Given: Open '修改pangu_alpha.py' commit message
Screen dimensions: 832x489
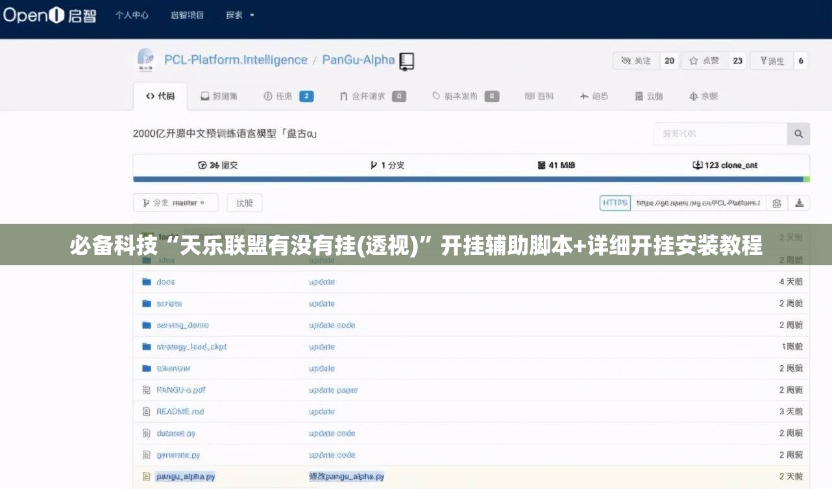Looking at the screenshot, I should (x=347, y=477).
